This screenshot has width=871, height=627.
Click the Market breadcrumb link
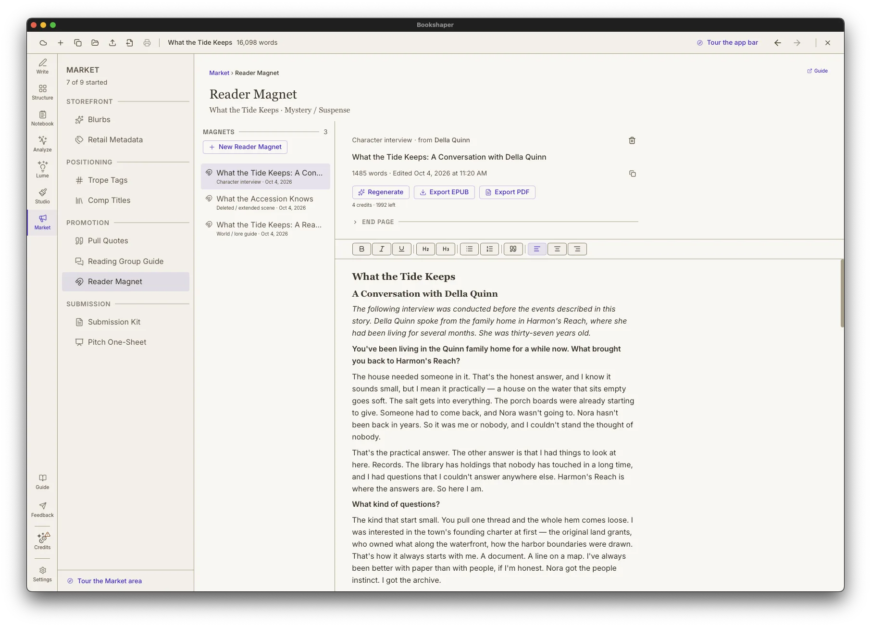(x=219, y=73)
